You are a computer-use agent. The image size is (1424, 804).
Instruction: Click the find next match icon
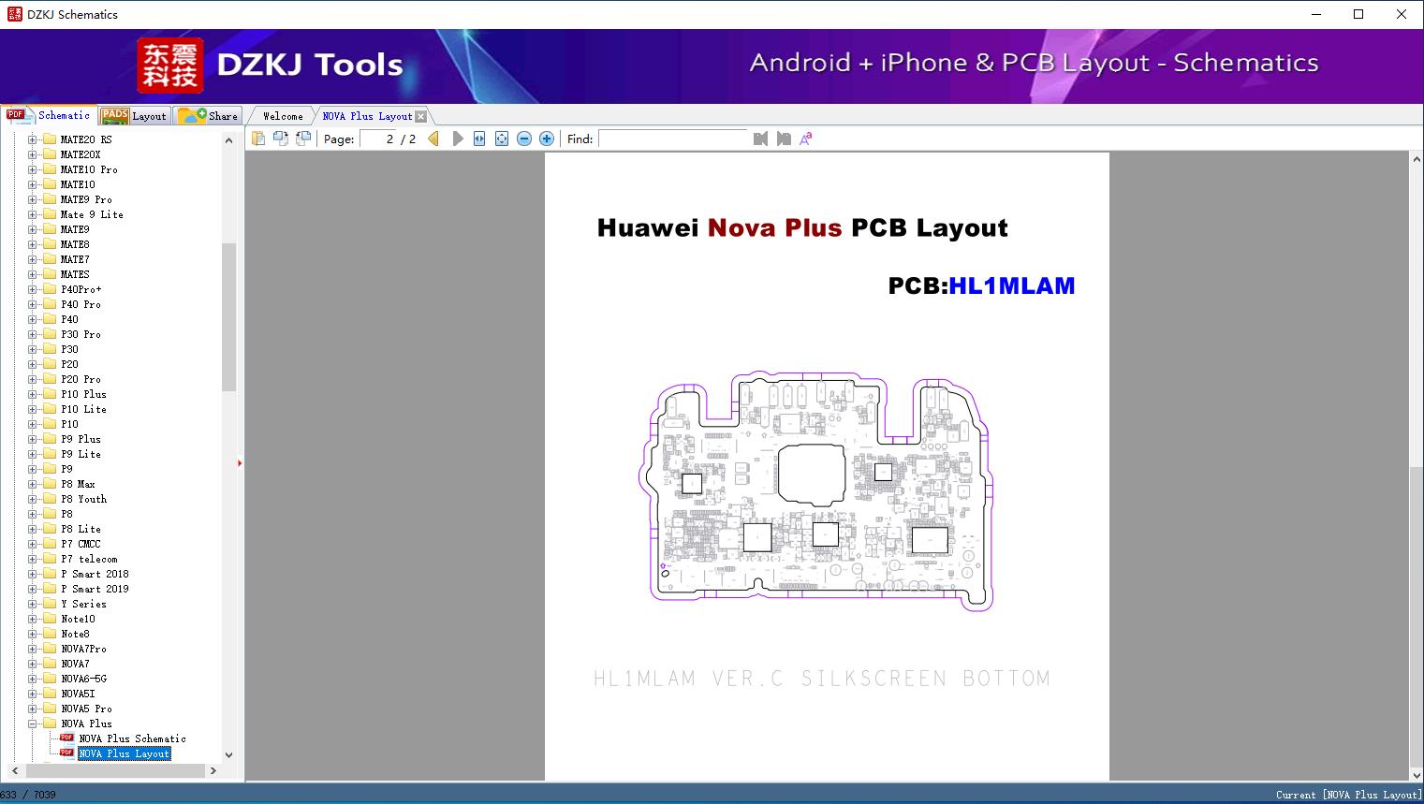click(784, 138)
